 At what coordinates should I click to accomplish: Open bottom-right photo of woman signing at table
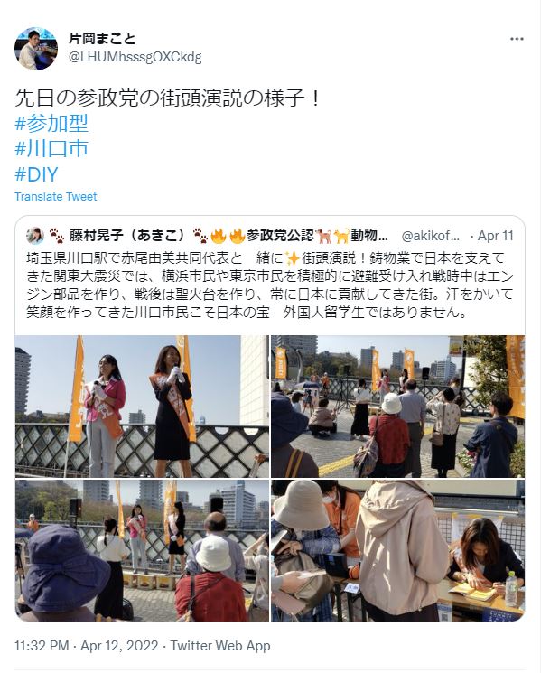tap(397, 550)
